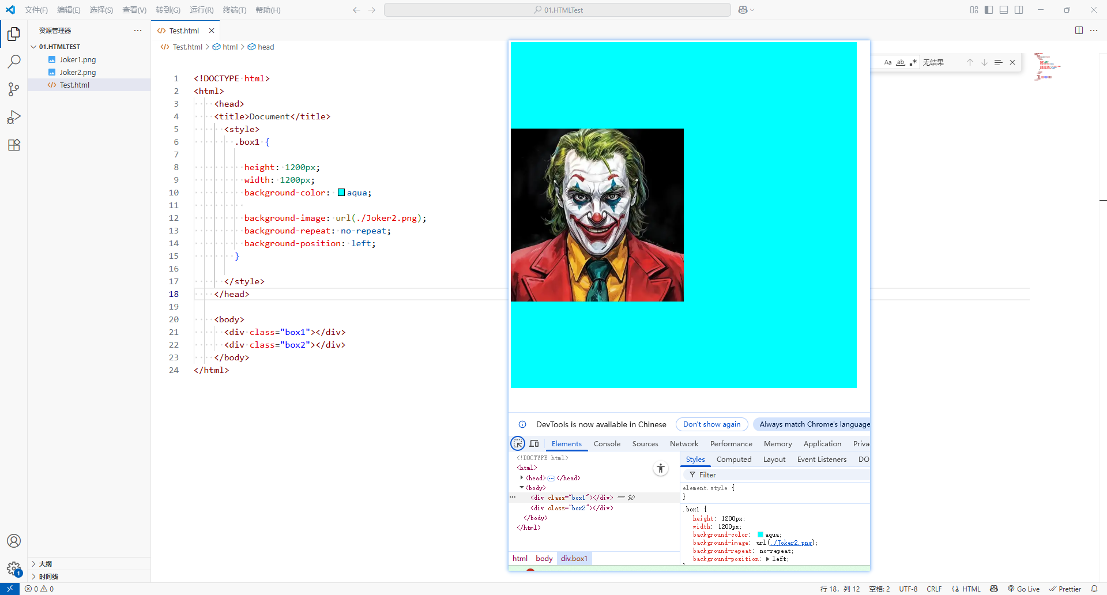
Task: Switch to the Computed styles tab
Action: (x=733, y=460)
